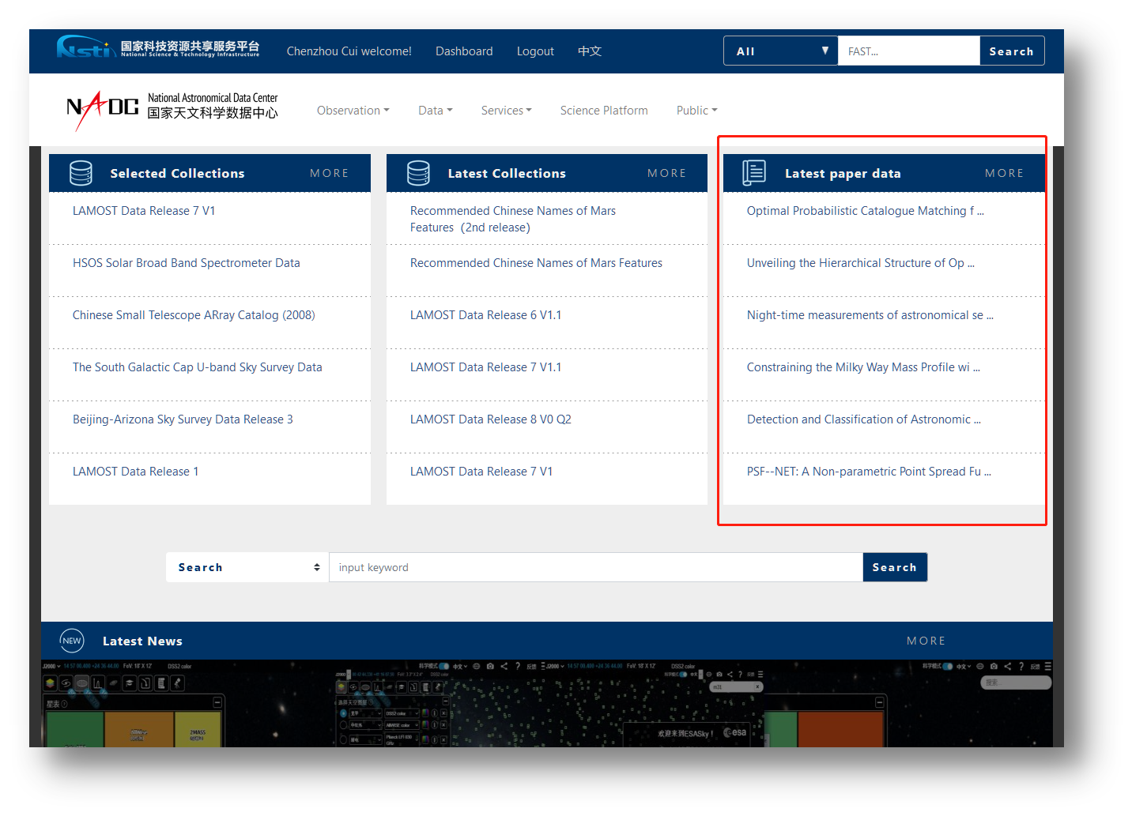
Task: Open the Search type selector beside keyword field
Action: [x=247, y=567]
